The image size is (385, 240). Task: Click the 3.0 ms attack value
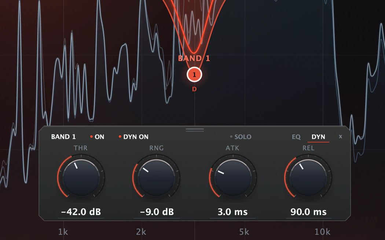(x=232, y=211)
